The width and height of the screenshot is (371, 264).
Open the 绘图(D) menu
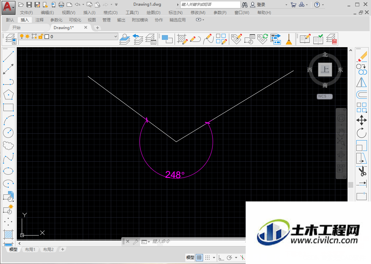[153, 12]
